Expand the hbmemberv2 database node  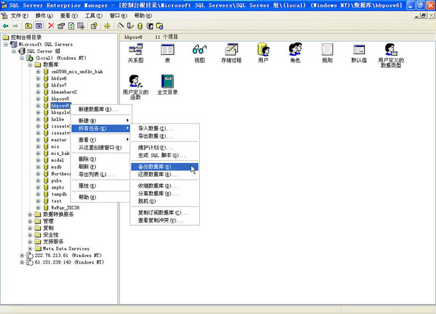click(38, 92)
